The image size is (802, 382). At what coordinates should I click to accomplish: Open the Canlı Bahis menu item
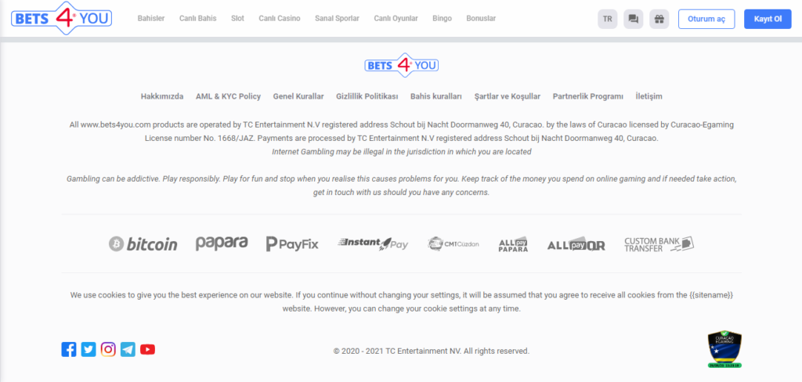[197, 18]
